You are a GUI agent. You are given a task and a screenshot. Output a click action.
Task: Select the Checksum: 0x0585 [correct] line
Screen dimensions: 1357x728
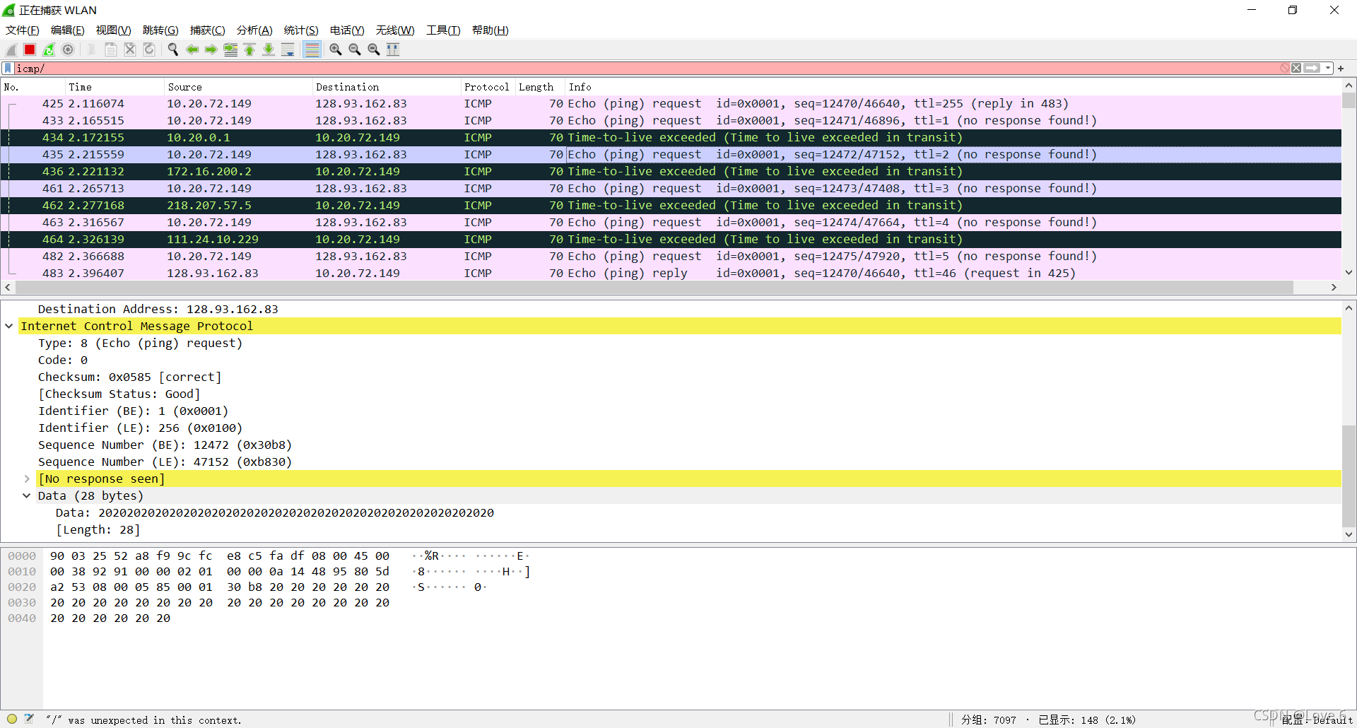[129, 377]
